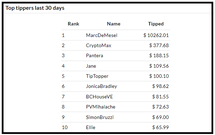The image size is (215, 135).
Task: Click the Tipped column header
Action: click(156, 24)
